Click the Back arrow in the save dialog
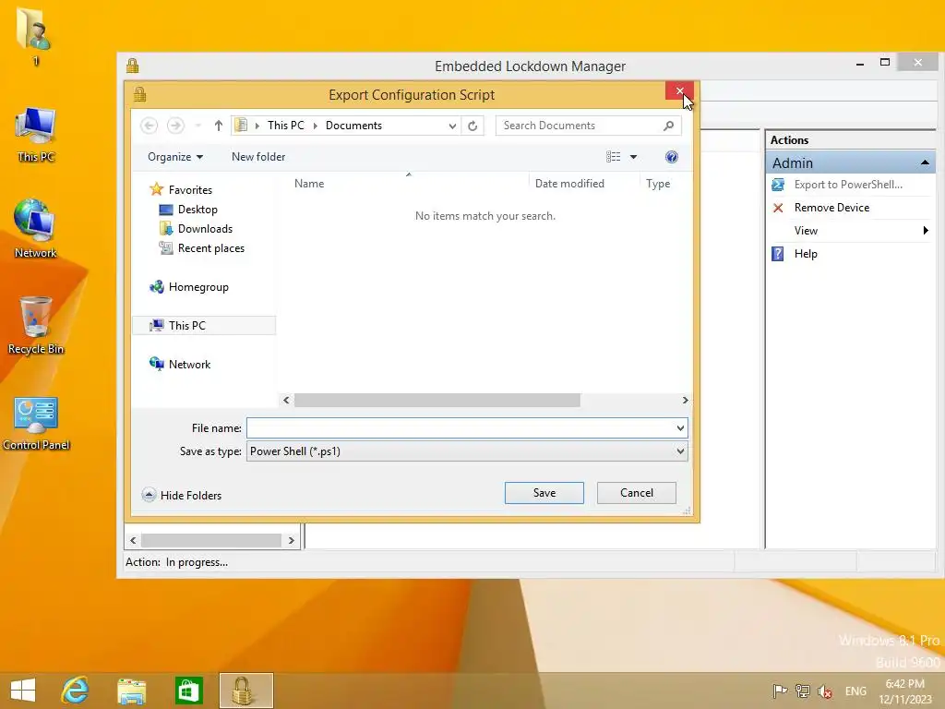Image resolution: width=945 pixels, height=709 pixels. (x=149, y=126)
